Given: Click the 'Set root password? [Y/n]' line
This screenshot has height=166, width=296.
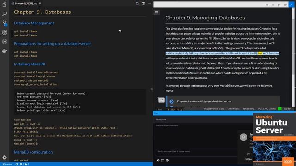Looking at the screenshot, I should tap(34, 97).
